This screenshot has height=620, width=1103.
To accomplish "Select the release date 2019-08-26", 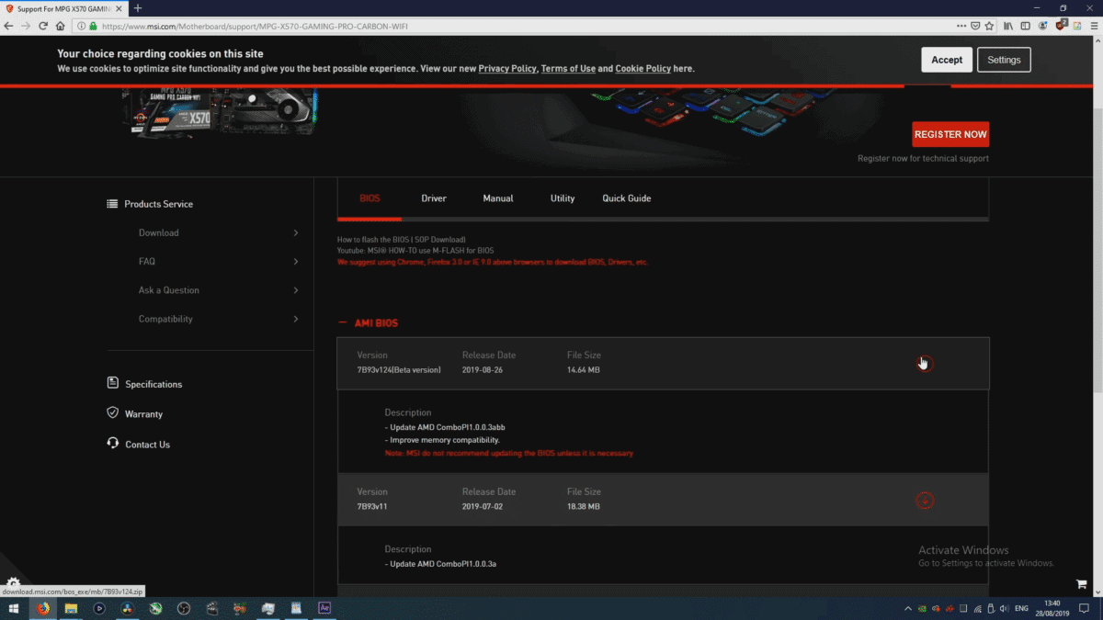I will [x=483, y=370].
